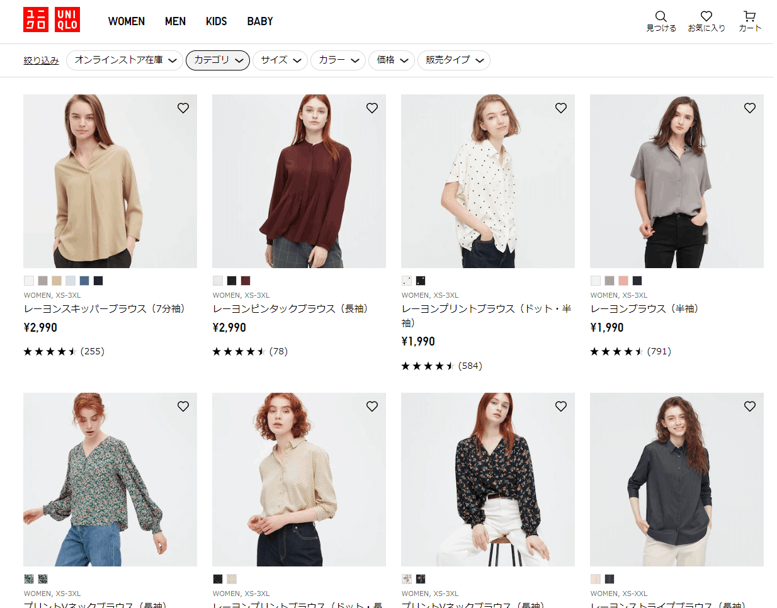Toggle wishlist heart on the dark striped blouse
777x608 pixels.
(x=749, y=406)
